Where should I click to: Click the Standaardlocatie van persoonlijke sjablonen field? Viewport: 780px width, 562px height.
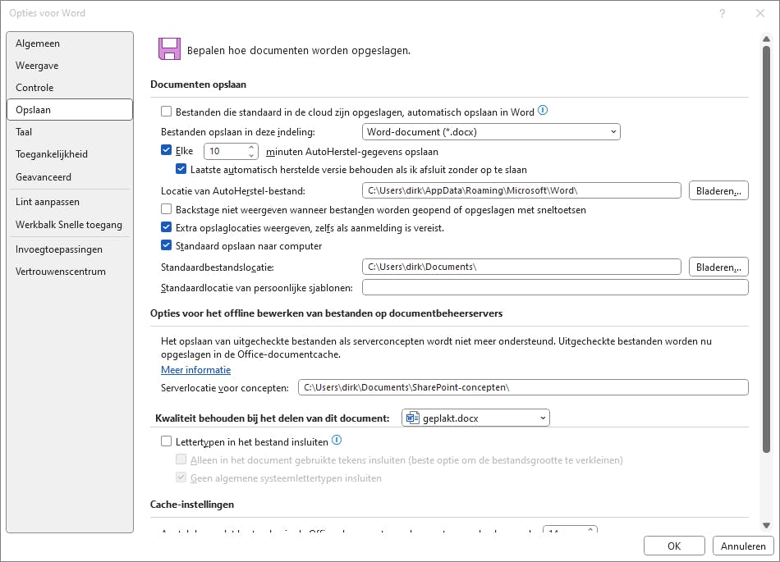(555, 287)
